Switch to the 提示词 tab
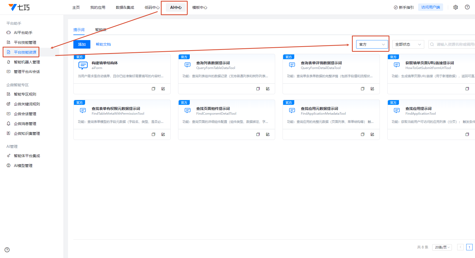This screenshot has width=475, height=258. [x=79, y=30]
